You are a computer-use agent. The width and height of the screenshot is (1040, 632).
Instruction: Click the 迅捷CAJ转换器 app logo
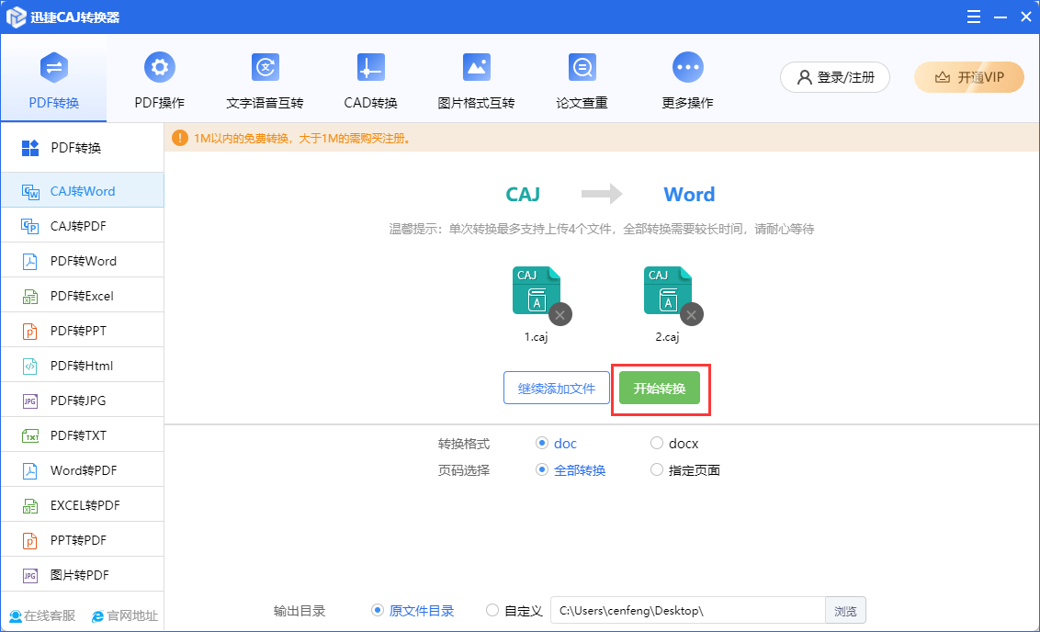tap(16, 17)
